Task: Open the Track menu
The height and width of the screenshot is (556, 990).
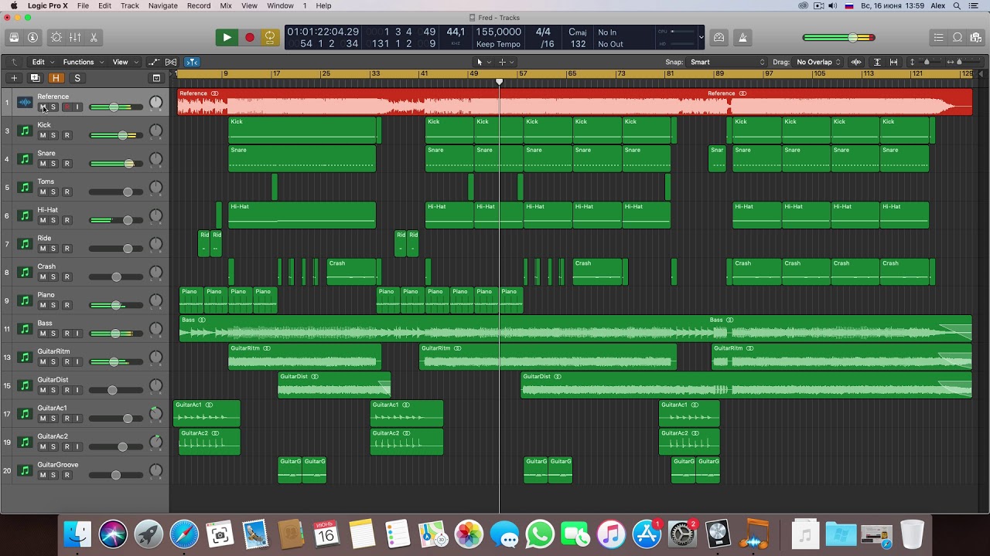Action: pos(130,5)
